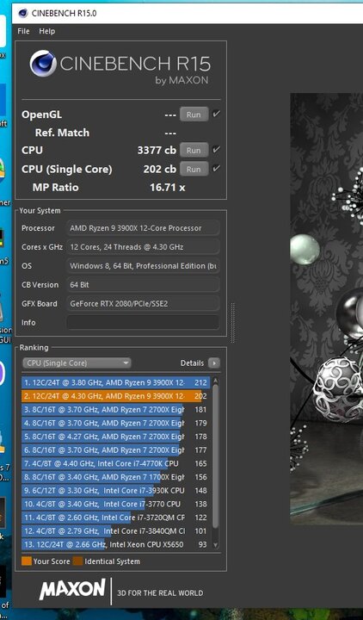Click the single core score 202 cb

[160, 169]
